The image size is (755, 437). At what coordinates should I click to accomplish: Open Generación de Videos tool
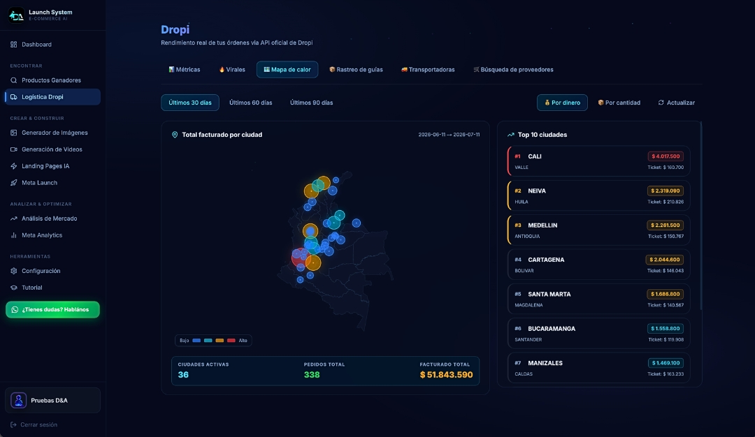point(52,149)
